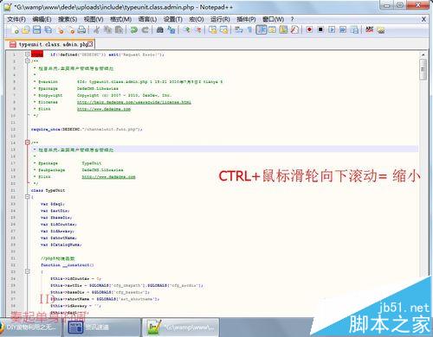Switch to the DIY taskbar window

tap(30, 327)
